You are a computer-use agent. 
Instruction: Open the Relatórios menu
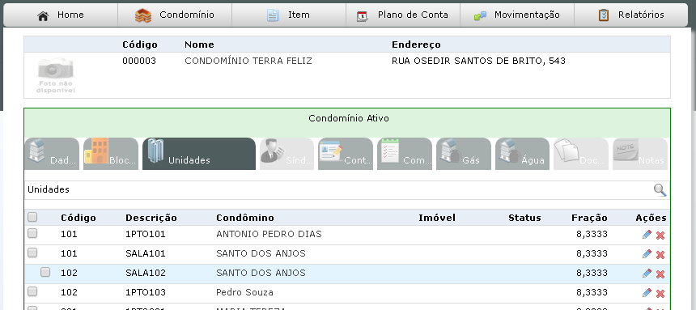click(630, 15)
